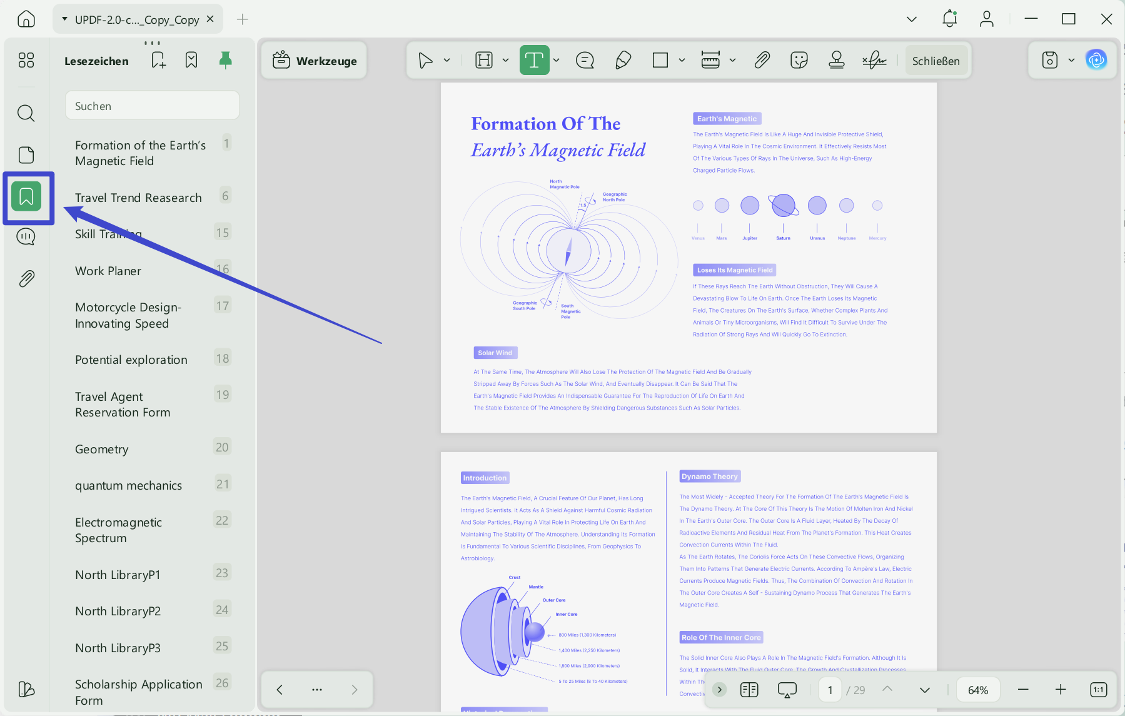The height and width of the screenshot is (716, 1125).
Task: Add a new tab with plus
Action: [243, 19]
